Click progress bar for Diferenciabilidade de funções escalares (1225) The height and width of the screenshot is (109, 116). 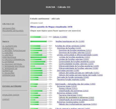38,66
